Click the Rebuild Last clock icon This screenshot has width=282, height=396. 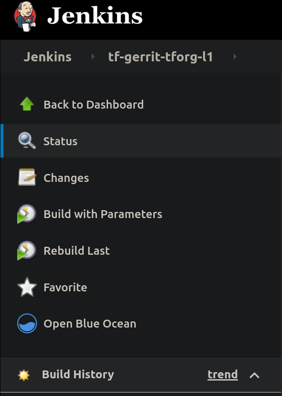[x=26, y=251]
